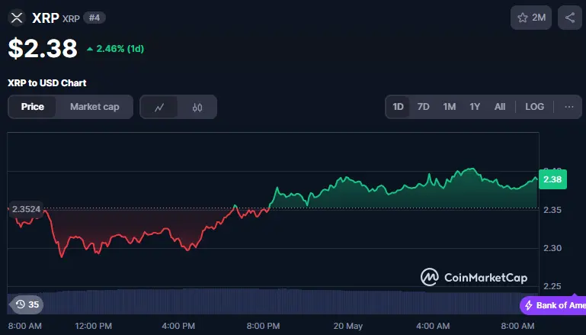Click the 4:00 AM time axis label

433,326
